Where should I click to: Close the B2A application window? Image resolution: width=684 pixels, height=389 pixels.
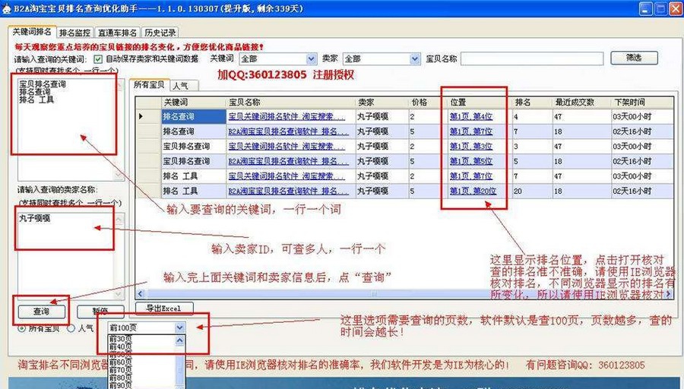674,8
